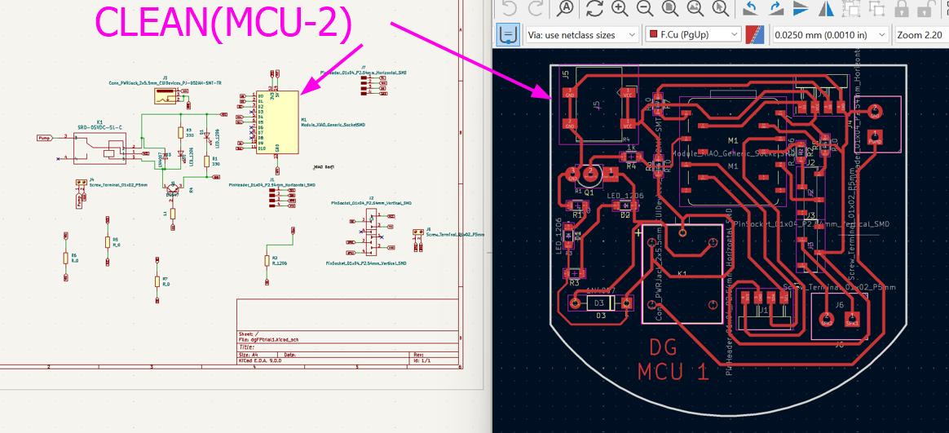The image size is (949, 433).
Task: Open the Zoom 2.20 dropdown
Action: (921, 34)
